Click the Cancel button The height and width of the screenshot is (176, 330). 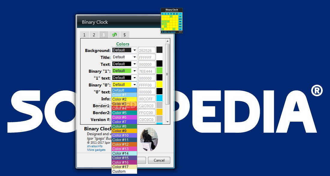[x=159, y=160]
